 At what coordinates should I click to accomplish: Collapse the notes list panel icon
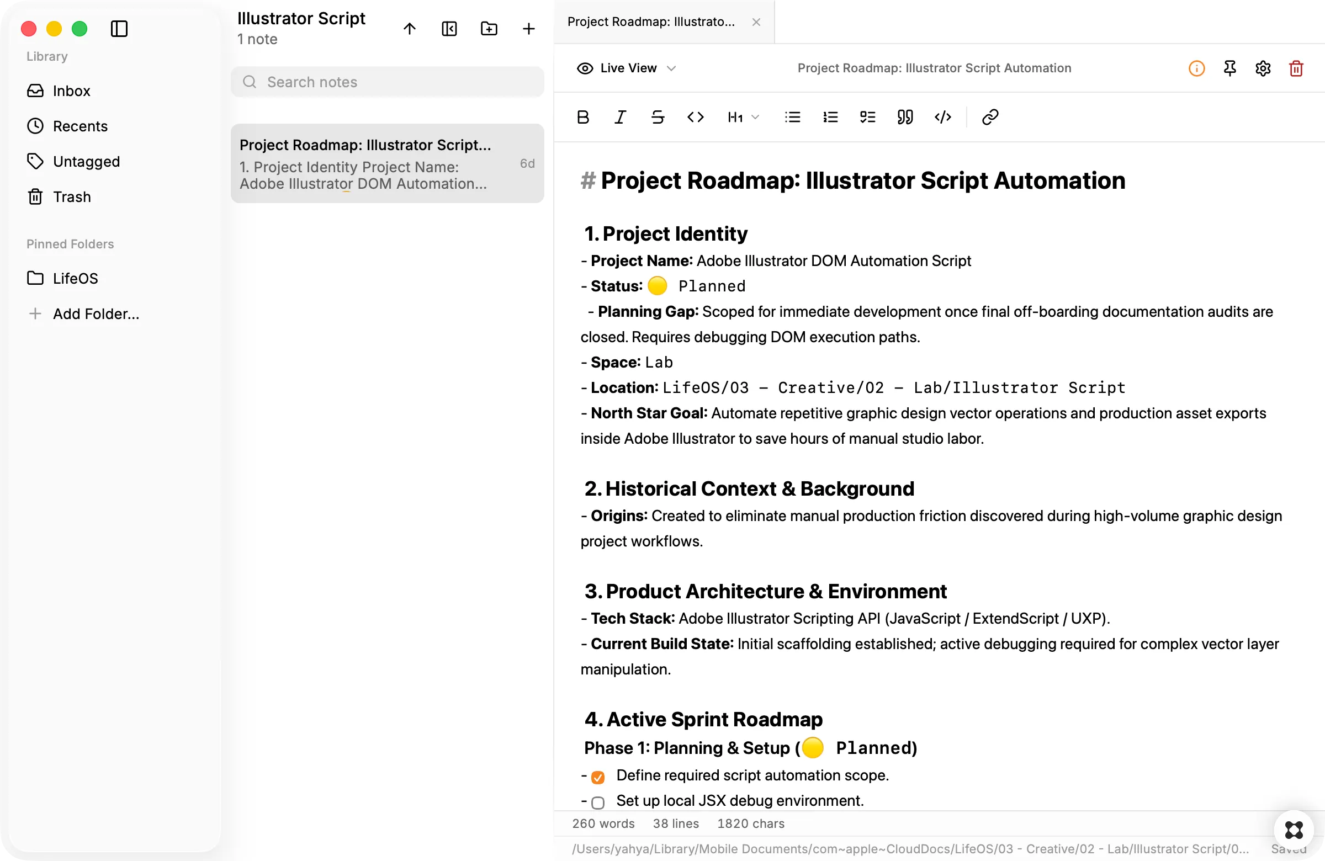point(449,28)
